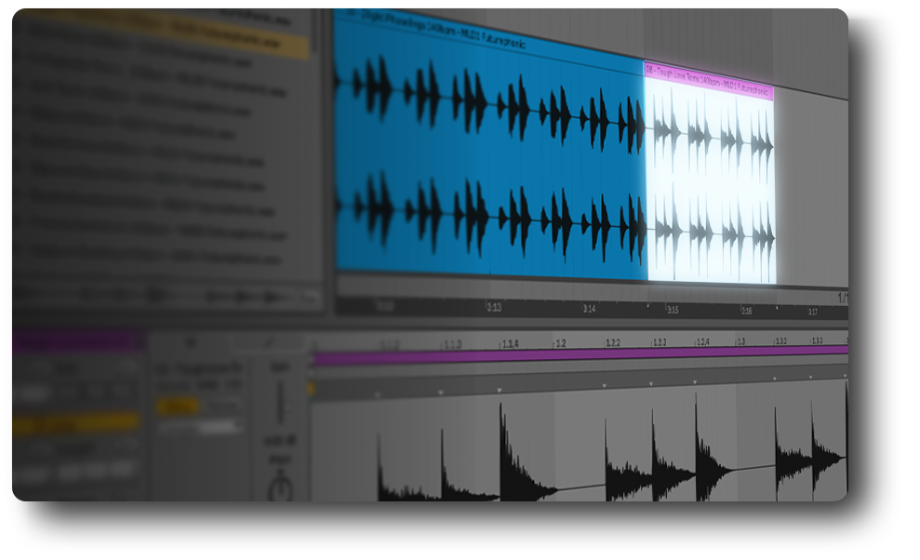
Task: Click the 3:16 mark on arrangement time ruler
Action: (x=746, y=312)
